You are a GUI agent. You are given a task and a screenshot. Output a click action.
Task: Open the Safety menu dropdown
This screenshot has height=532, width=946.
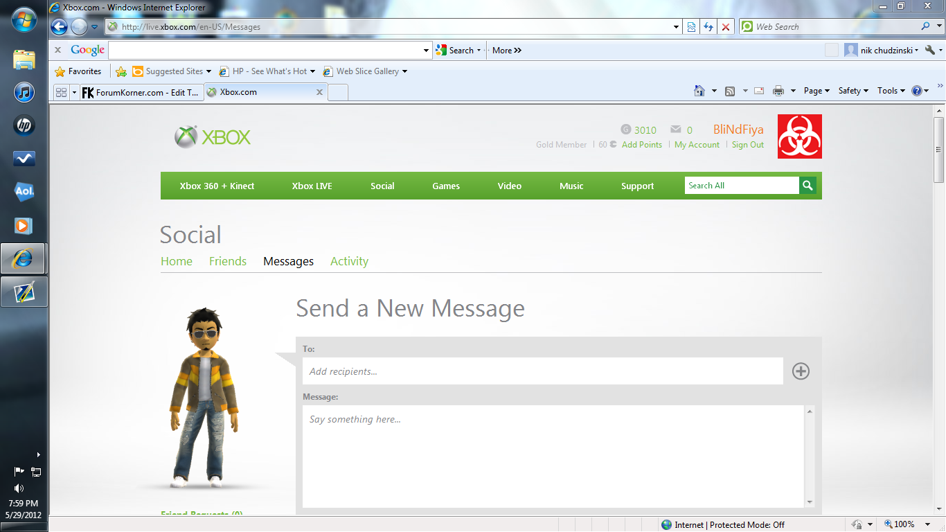pos(853,91)
